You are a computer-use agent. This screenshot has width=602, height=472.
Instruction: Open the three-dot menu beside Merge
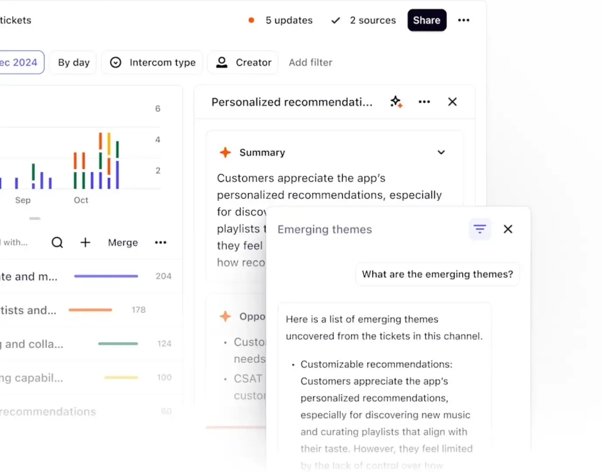[x=160, y=243]
